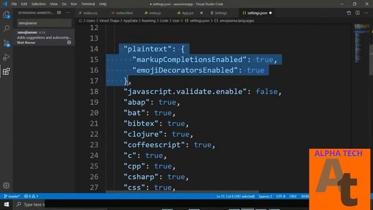Screen dimensions: 373x210
Task: Click the "markupCompletionsEnabled" key
Action: [189, 60]
